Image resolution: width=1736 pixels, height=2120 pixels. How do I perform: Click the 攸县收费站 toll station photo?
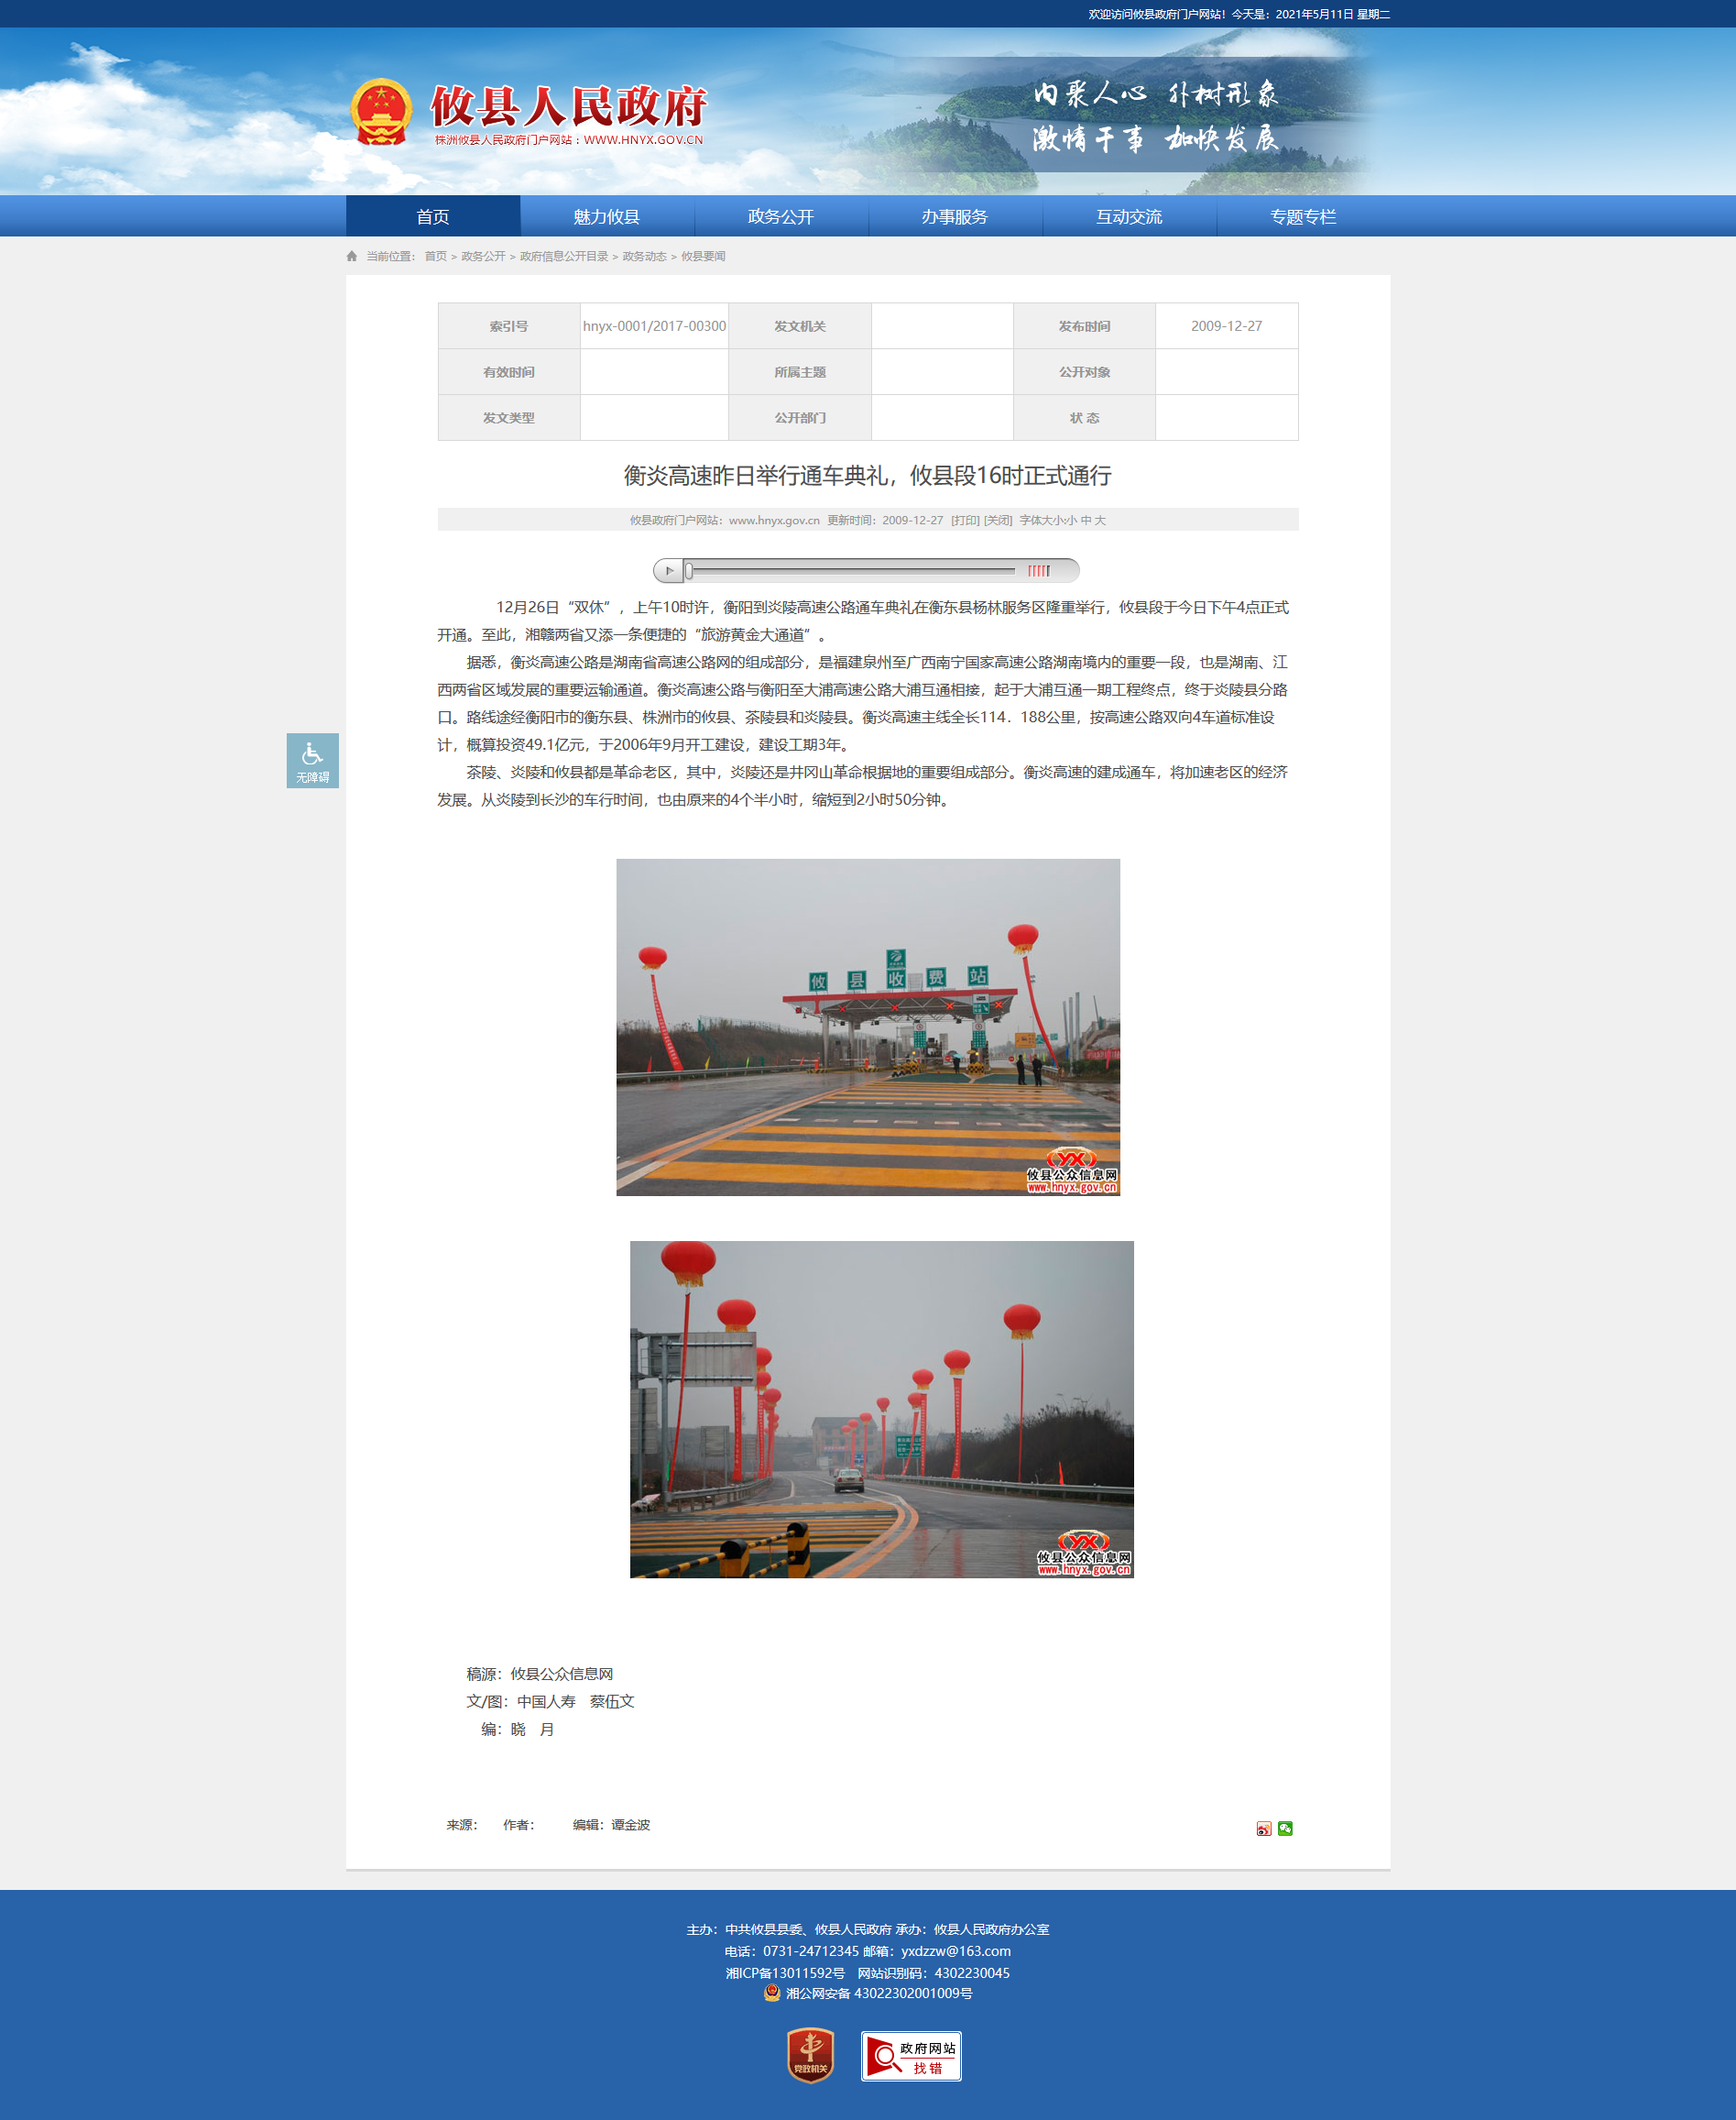tap(868, 1027)
